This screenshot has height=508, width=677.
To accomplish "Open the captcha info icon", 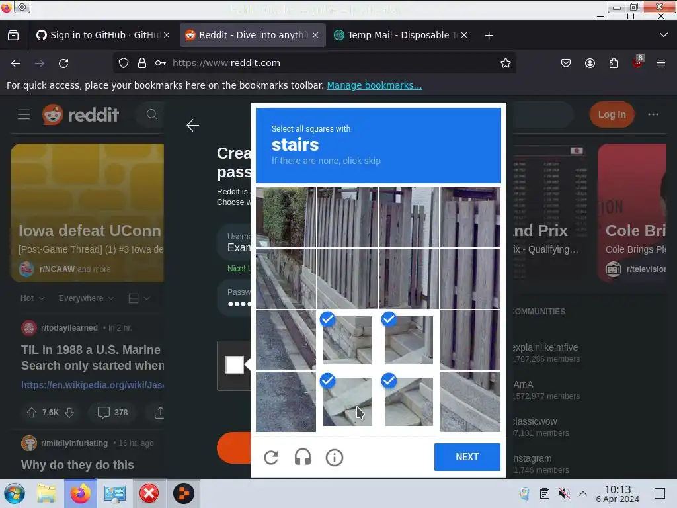I will [x=334, y=457].
